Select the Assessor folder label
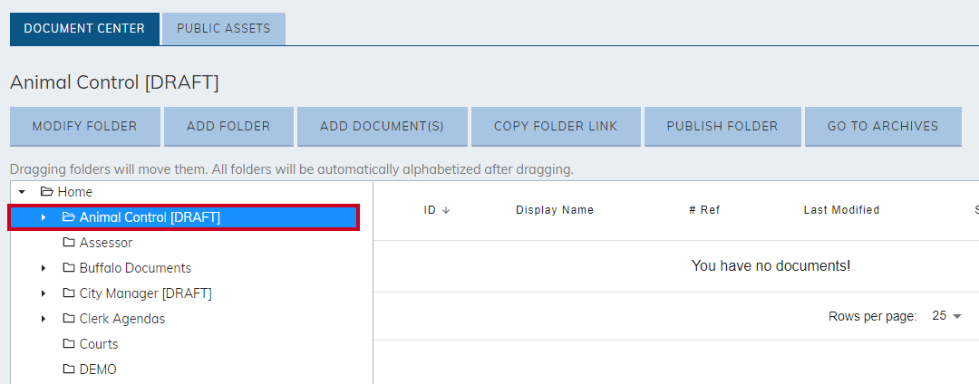This screenshot has width=979, height=384. point(106,243)
